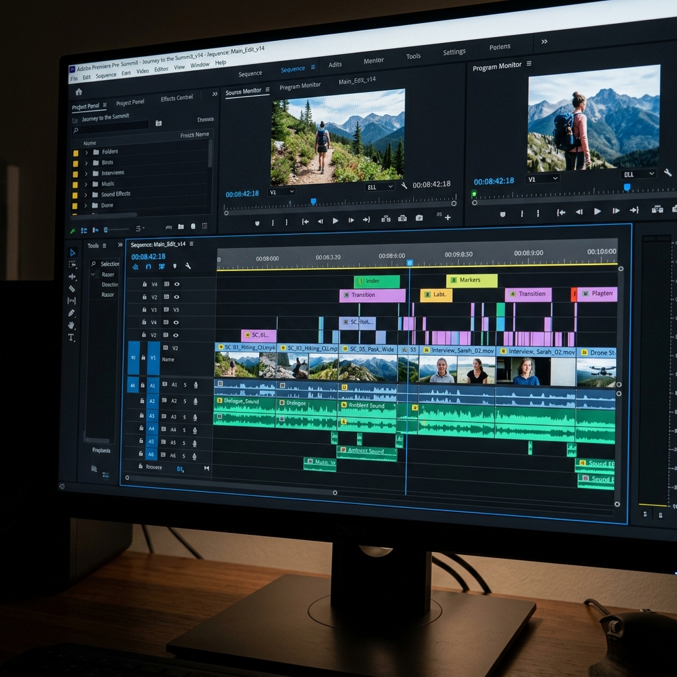Play the Source Monitor clip

[335, 221]
